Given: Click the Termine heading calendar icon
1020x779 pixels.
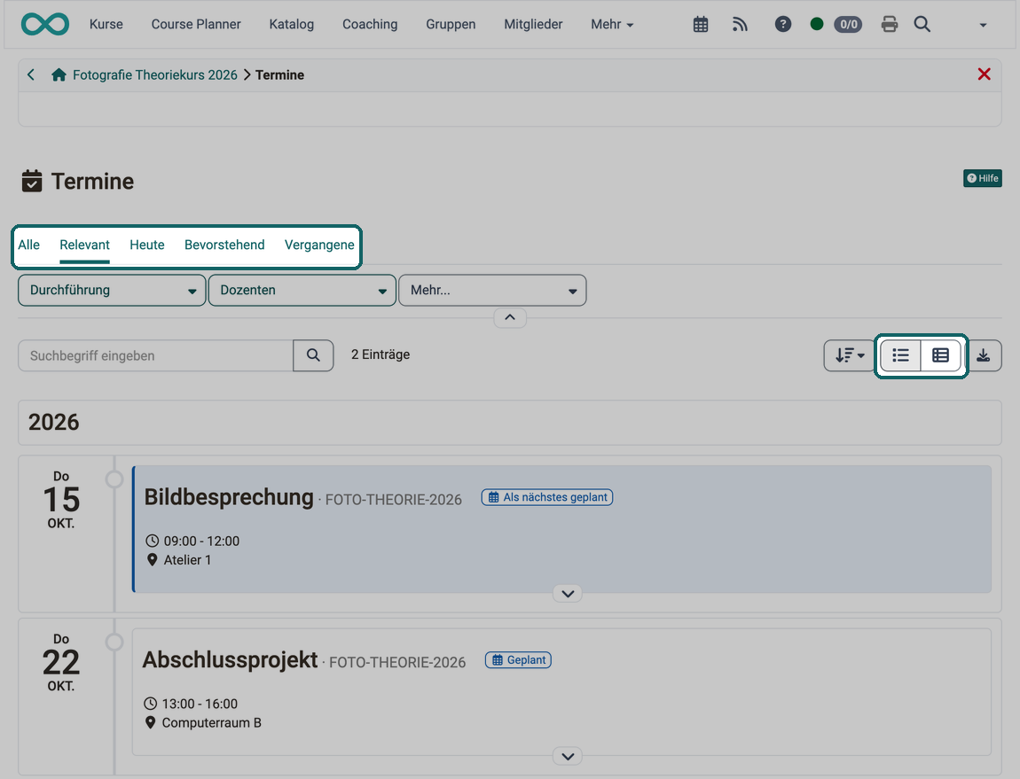Looking at the screenshot, I should 32,181.
